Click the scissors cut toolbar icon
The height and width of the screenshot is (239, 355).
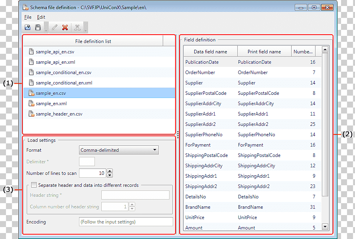click(77, 27)
